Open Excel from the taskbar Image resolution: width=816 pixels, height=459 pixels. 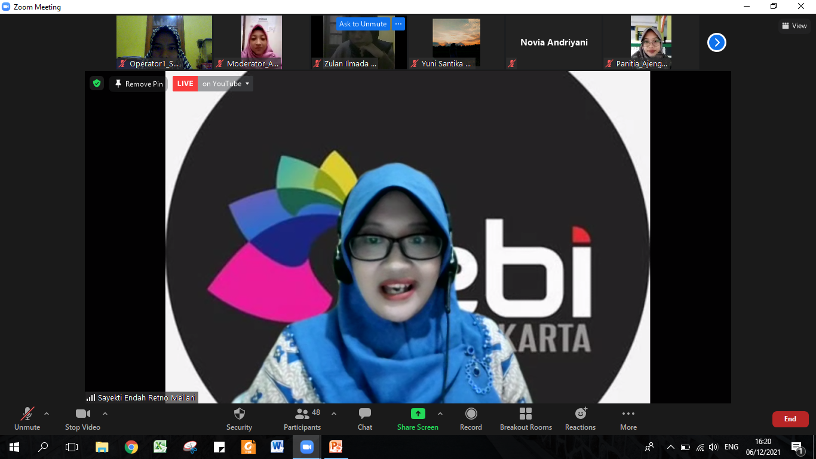point(161,447)
